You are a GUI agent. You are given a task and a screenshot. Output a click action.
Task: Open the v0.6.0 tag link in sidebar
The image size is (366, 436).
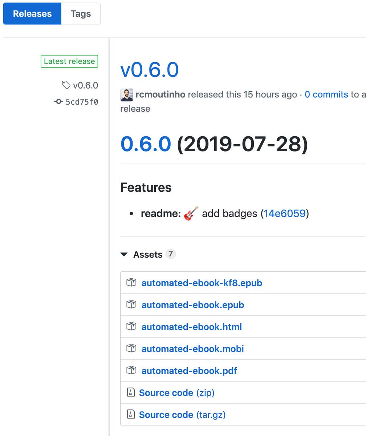(x=86, y=85)
